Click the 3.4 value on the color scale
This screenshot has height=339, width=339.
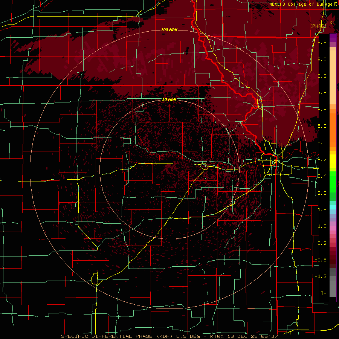coord(322,176)
